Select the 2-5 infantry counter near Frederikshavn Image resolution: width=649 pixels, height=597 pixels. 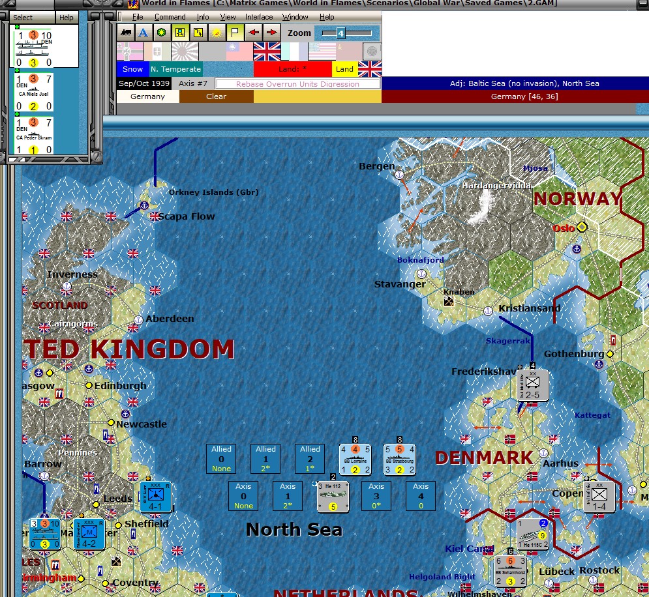tap(533, 385)
